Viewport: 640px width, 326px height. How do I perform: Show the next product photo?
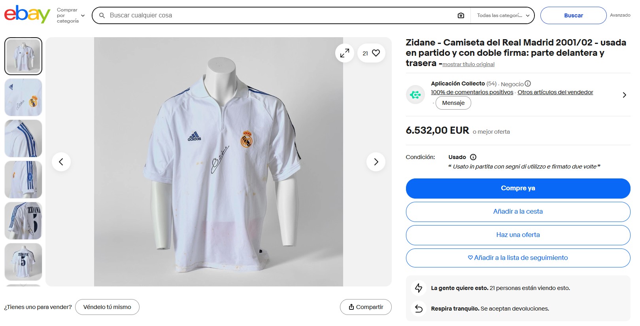[x=376, y=162]
